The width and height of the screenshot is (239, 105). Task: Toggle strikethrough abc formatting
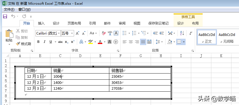coord(60,42)
